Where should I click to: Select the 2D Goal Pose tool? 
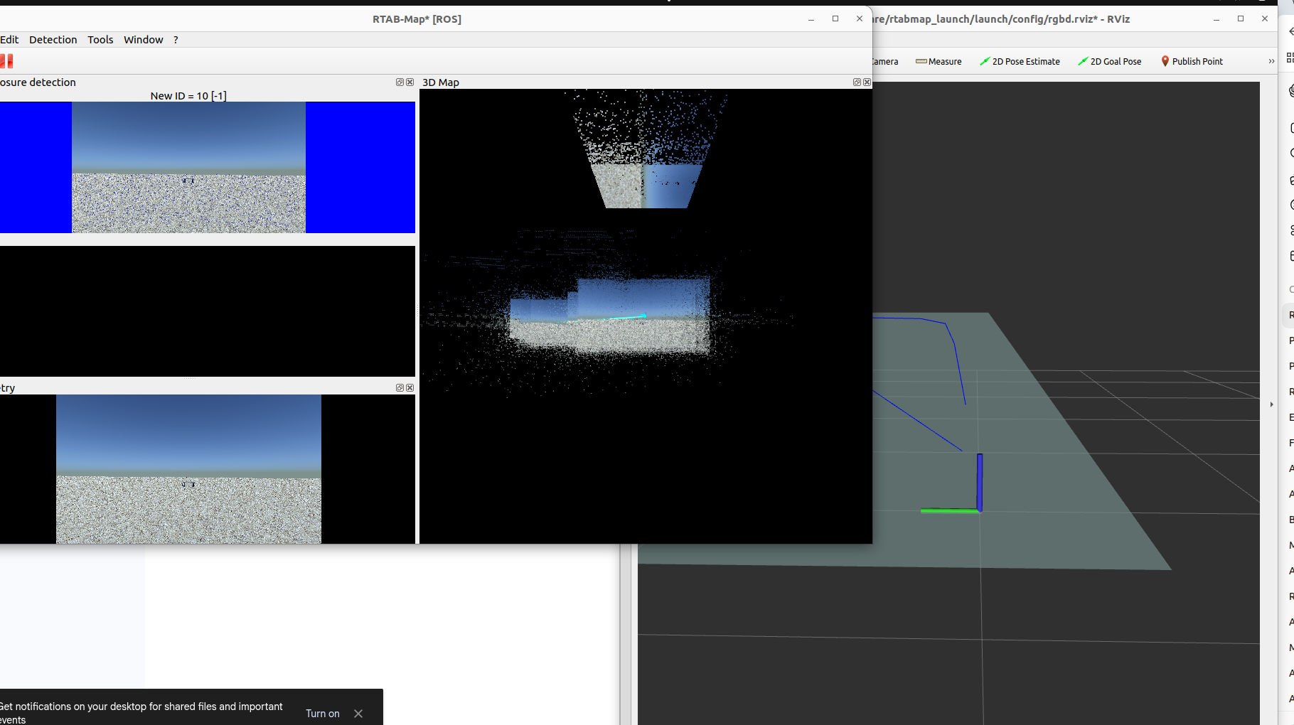(x=1109, y=62)
